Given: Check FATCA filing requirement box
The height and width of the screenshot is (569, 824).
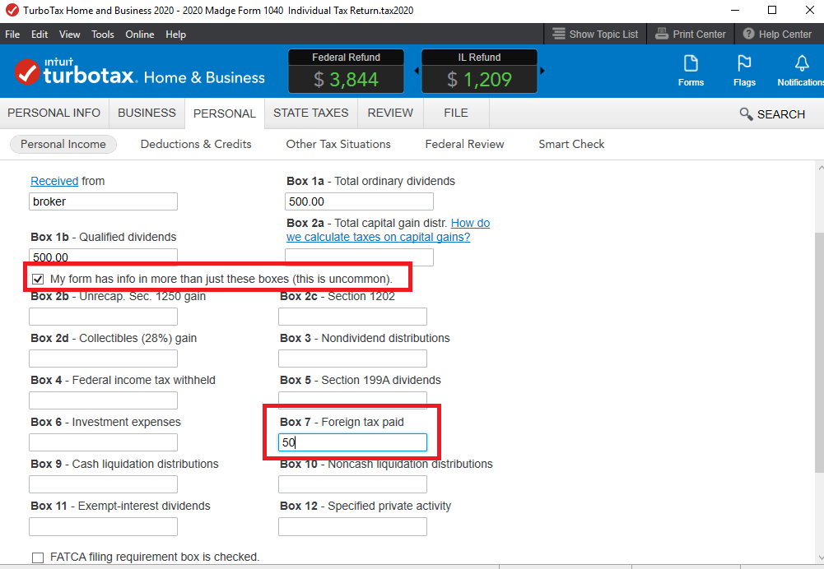Looking at the screenshot, I should [x=38, y=557].
